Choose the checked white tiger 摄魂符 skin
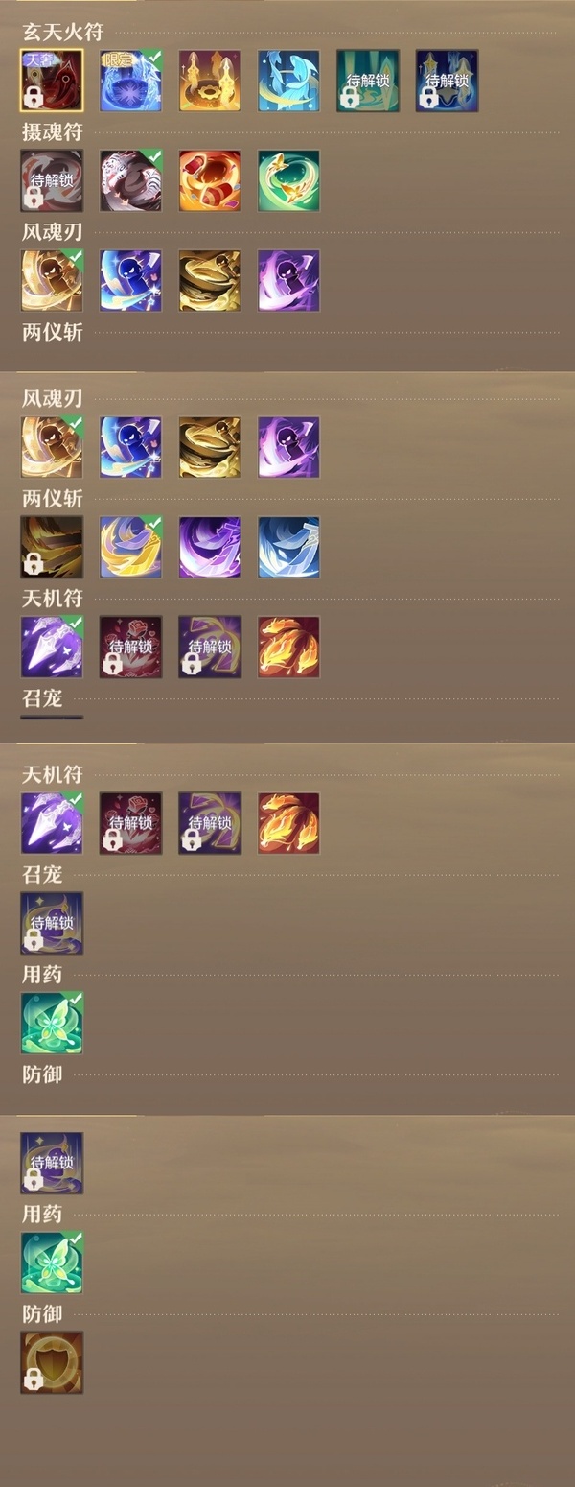 pos(130,180)
